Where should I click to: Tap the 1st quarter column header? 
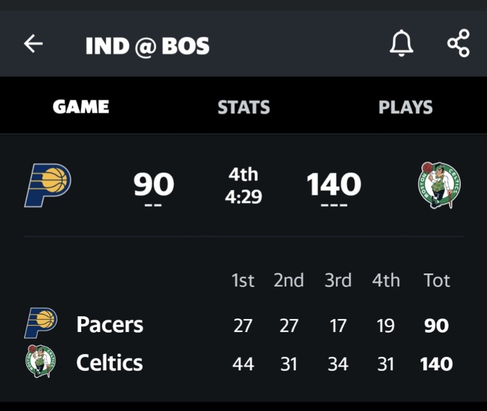[x=243, y=281]
